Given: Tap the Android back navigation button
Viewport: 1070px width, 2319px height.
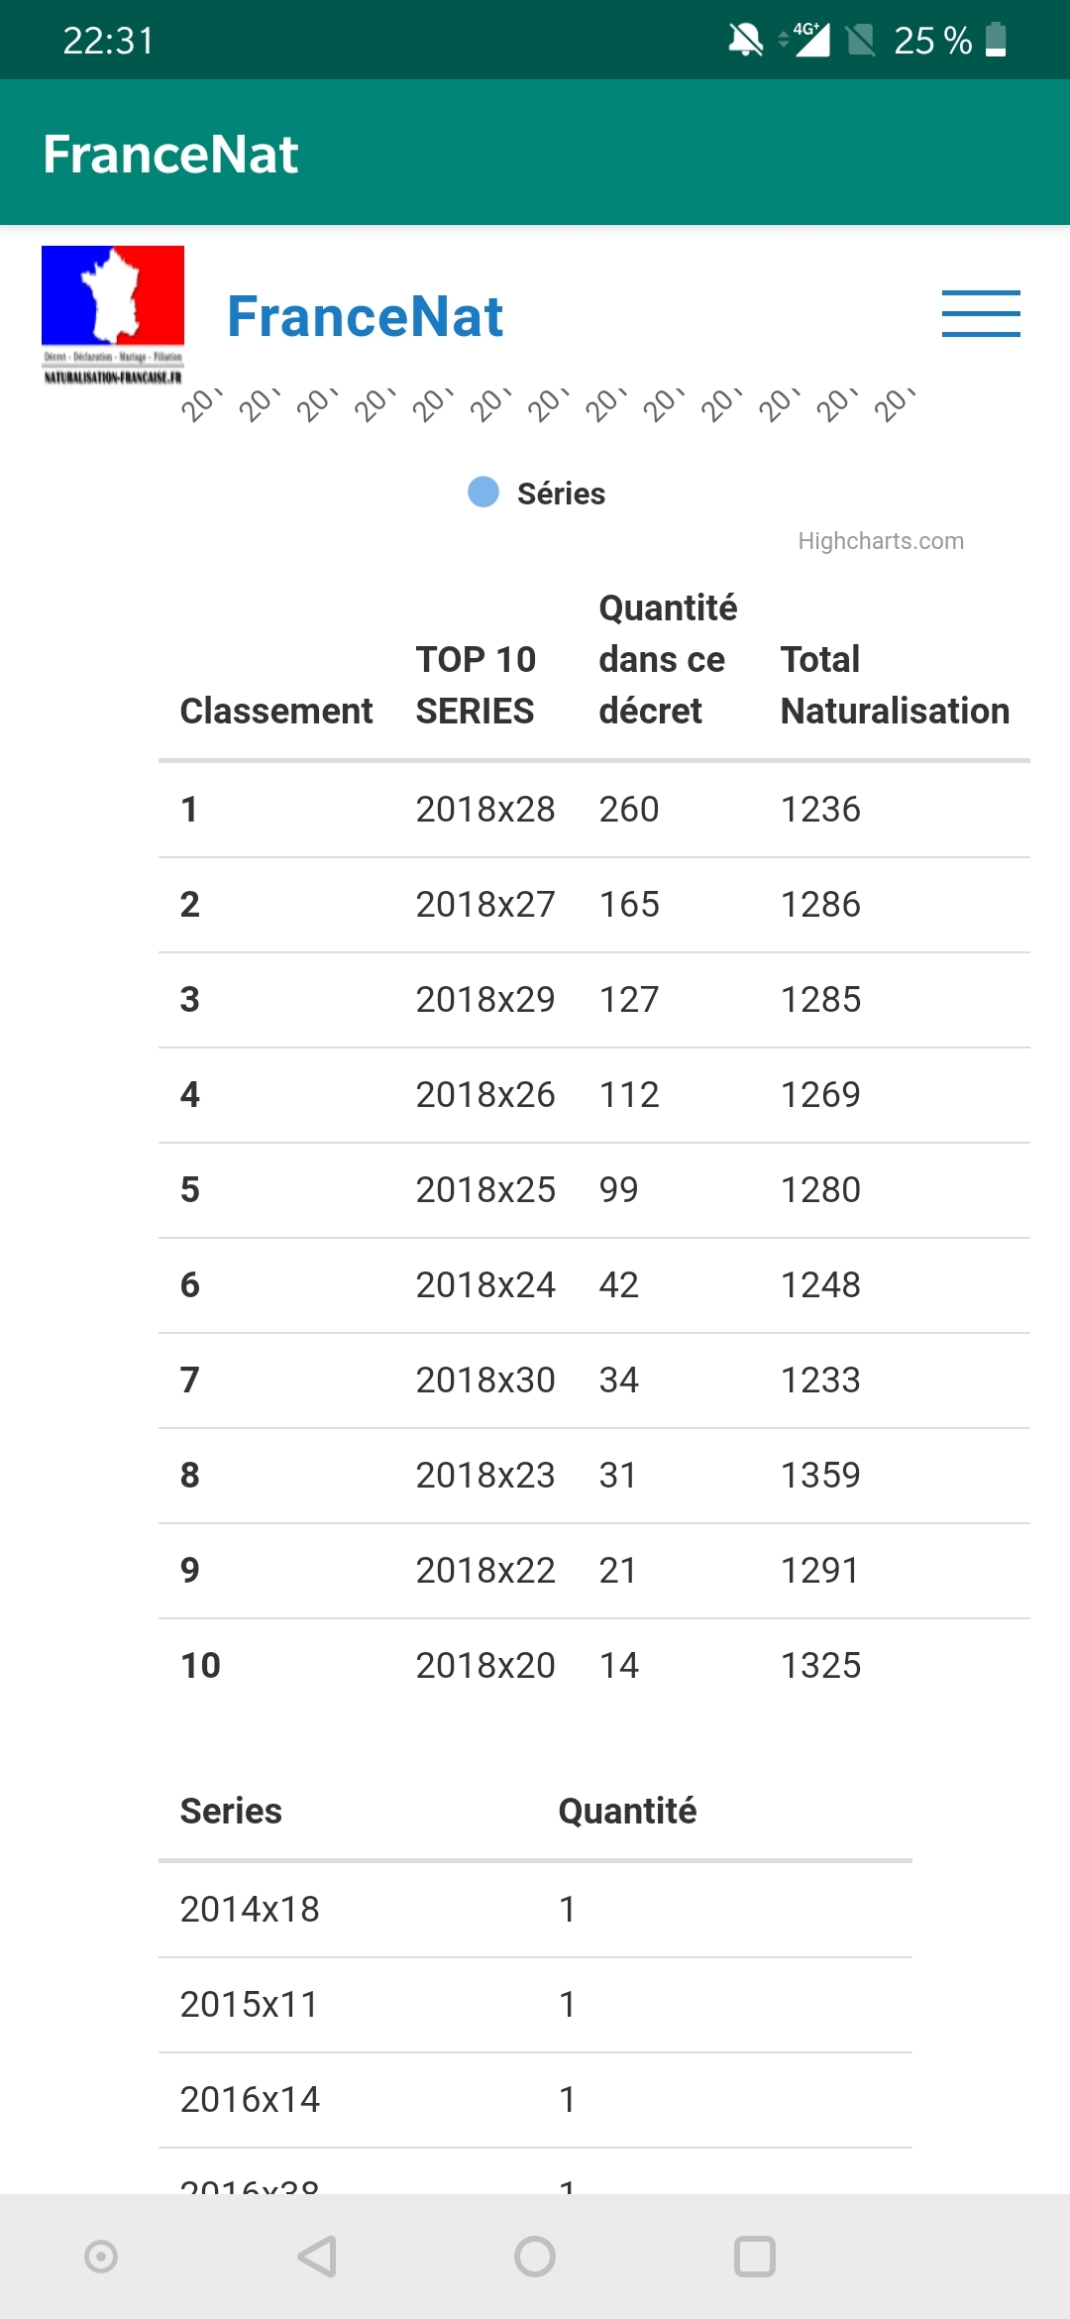Looking at the screenshot, I should (x=318, y=2257).
